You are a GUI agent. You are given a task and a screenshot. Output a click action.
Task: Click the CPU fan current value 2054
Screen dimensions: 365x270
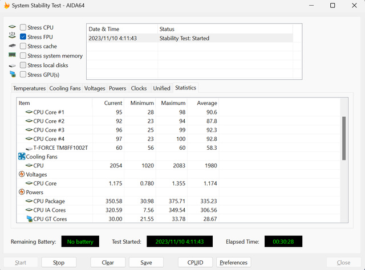[x=116, y=166]
